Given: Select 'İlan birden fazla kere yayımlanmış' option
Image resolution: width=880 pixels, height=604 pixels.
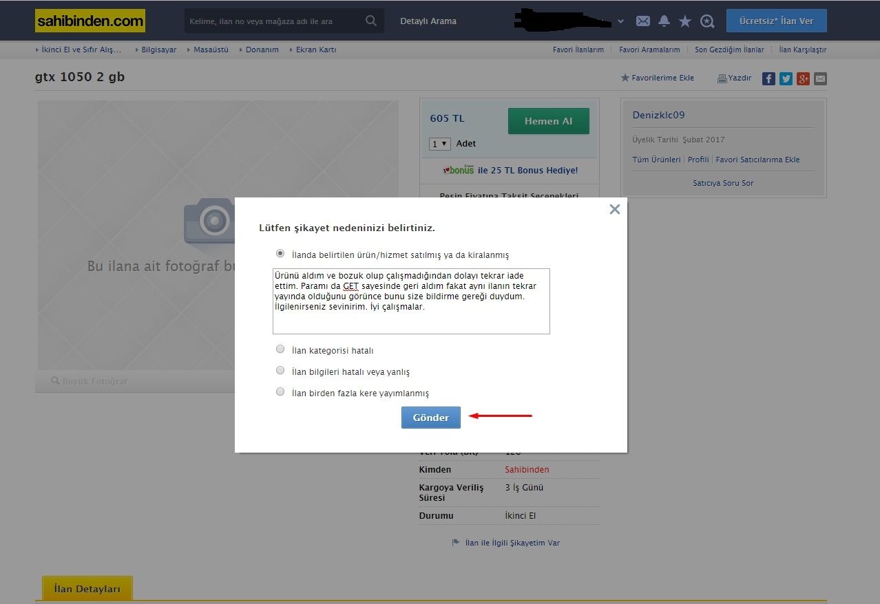Looking at the screenshot, I should pos(280,392).
